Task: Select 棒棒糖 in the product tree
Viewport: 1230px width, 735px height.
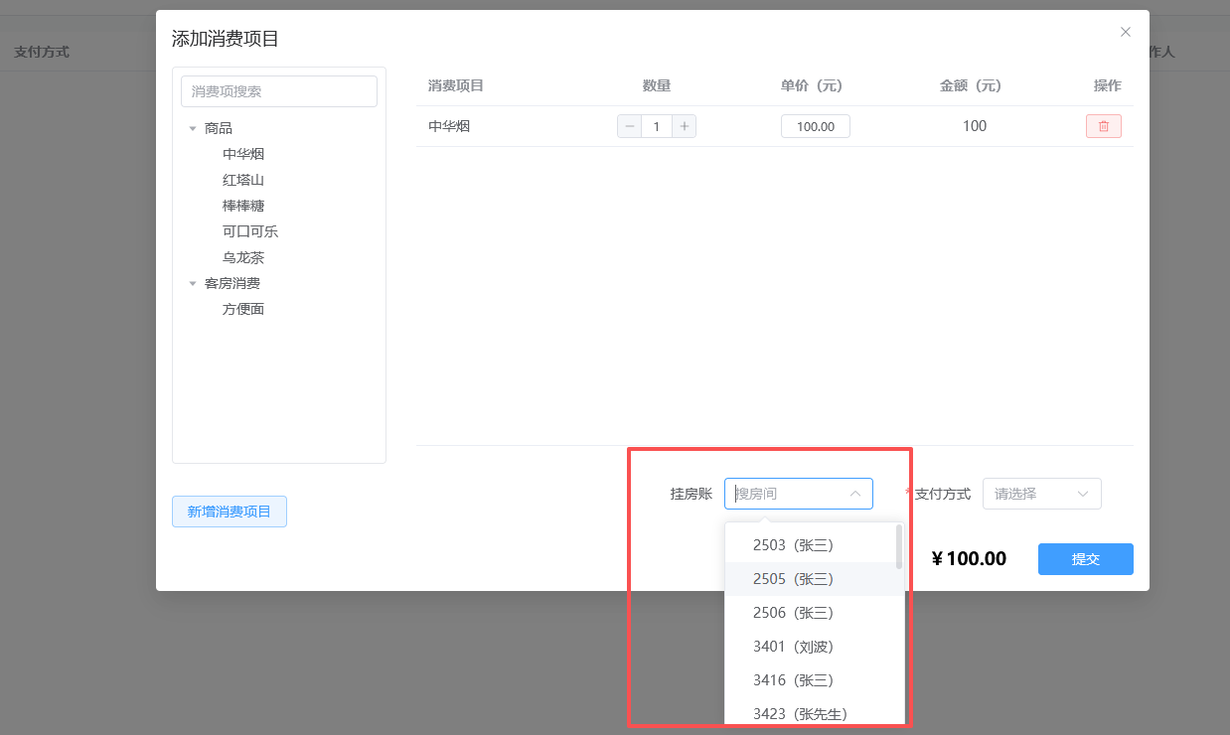Action: (x=243, y=206)
